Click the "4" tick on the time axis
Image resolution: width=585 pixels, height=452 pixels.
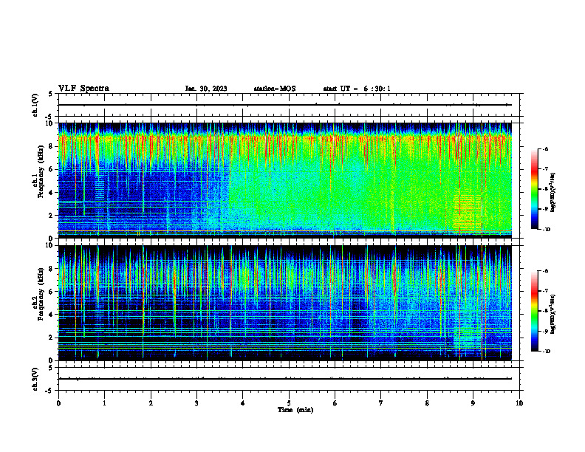click(243, 403)
